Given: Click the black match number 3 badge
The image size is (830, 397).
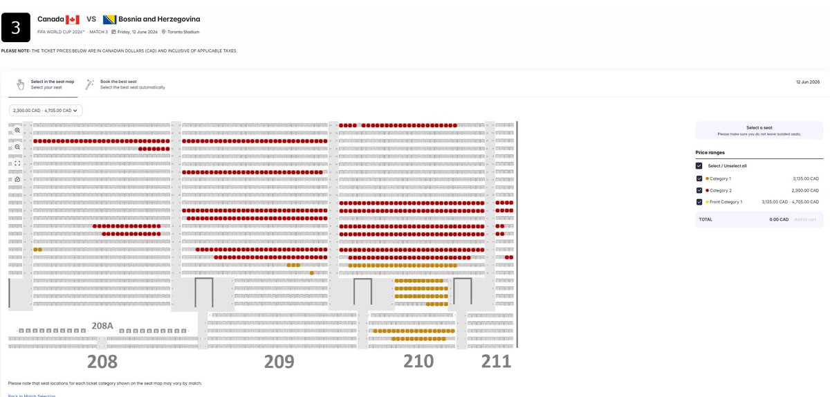Looking at the screenshot, I should 16,28.
